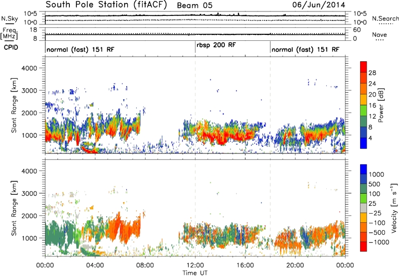Select the bright blue bottom Power colorbar segment
The width and height of the screenshot is (399, 276).
[x=364, y=143]
